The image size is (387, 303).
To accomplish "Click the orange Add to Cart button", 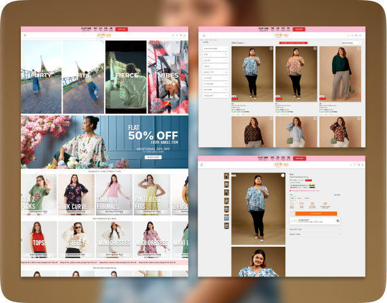I will click(x=316, y=214).
